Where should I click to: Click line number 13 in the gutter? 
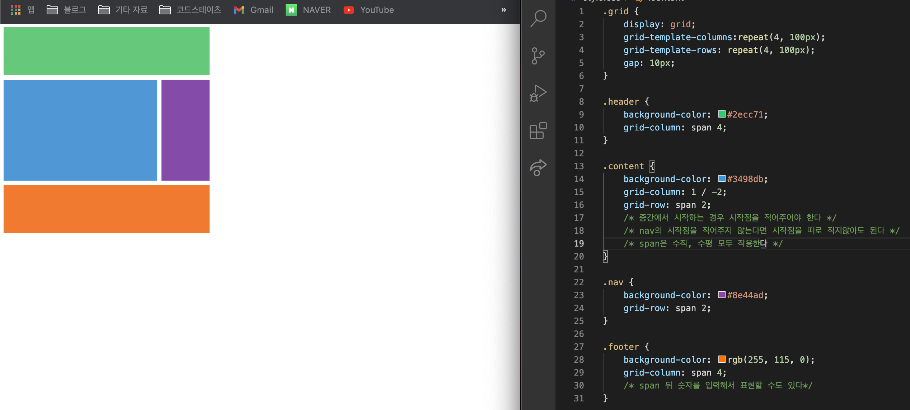click(x=579, y=166)
